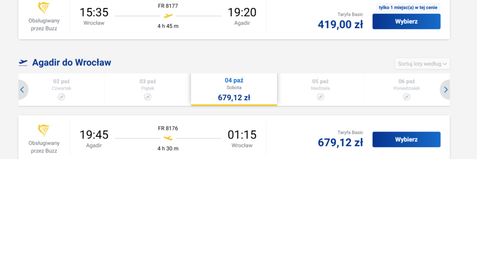Click the no-flight icon under 05 paź

320,97
